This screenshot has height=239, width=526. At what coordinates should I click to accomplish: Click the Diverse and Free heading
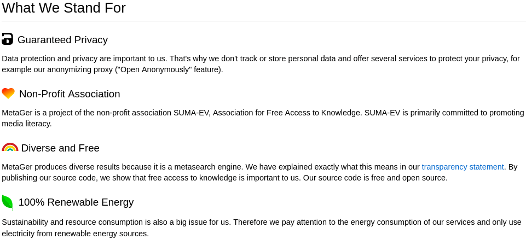point(60,148)
